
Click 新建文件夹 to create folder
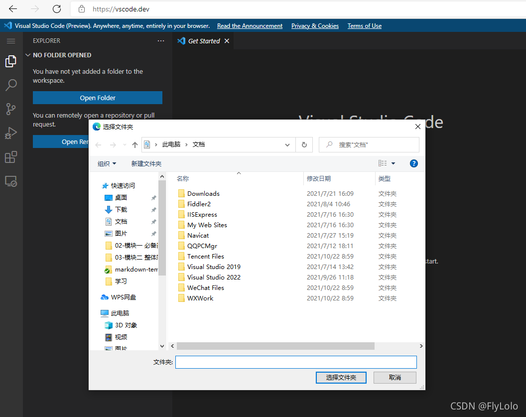[x=146, y=163]
